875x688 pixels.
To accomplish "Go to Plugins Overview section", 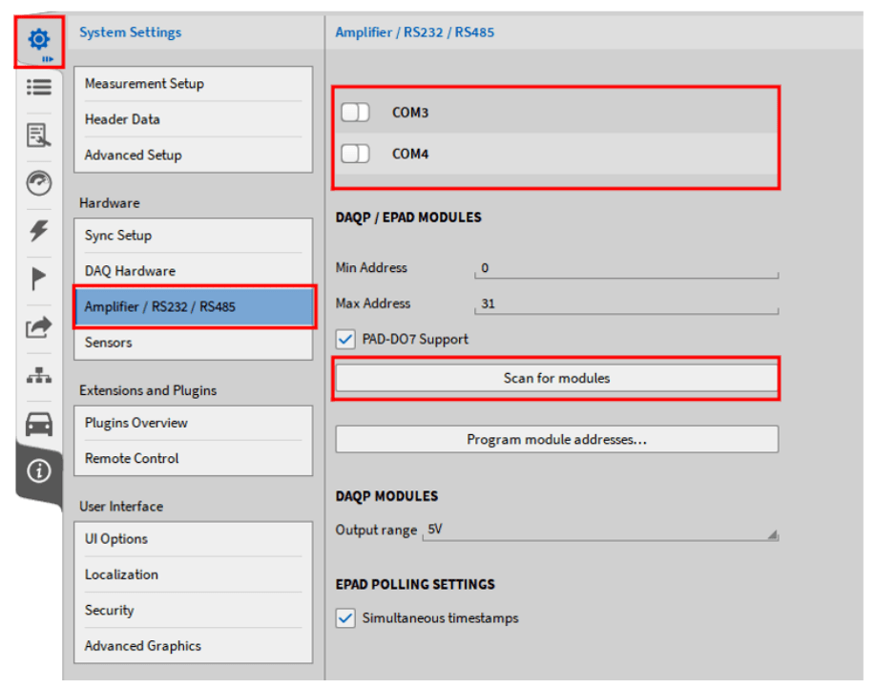I will [x=194, y=423].
